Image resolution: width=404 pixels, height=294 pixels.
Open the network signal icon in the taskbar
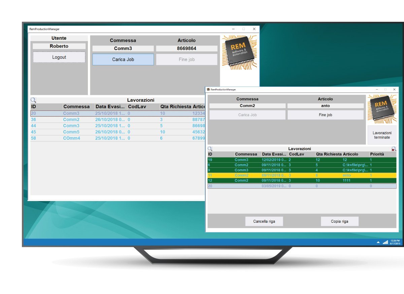pyautogui.click(x=385, y=242)
